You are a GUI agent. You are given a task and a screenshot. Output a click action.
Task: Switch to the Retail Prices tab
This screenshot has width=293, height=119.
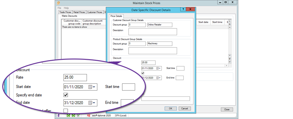click(x=79, y=12)
